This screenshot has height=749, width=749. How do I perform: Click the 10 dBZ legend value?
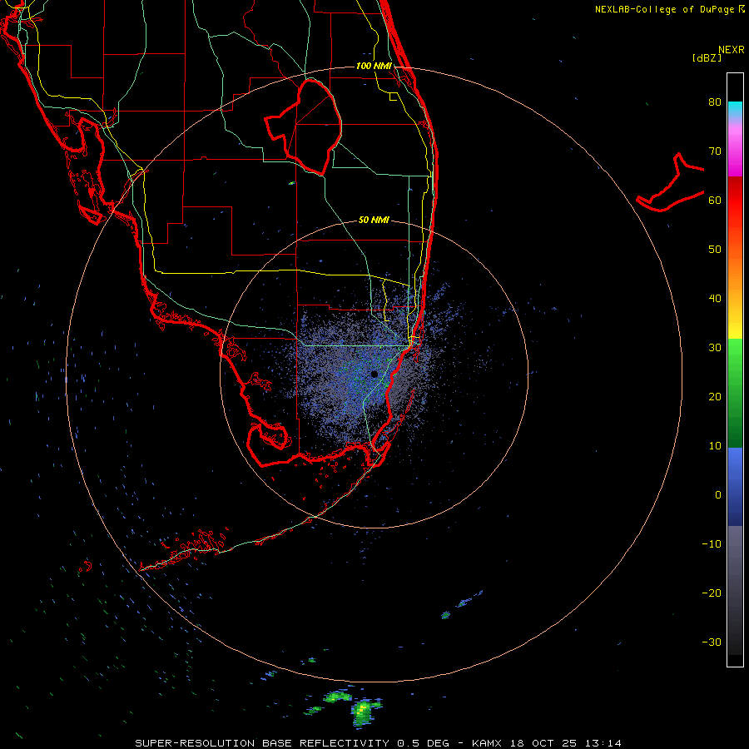715,446
